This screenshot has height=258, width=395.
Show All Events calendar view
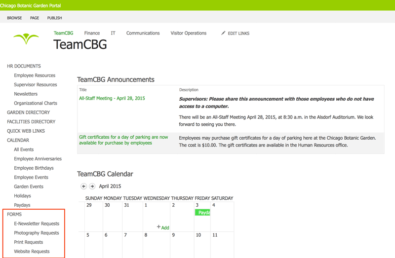(x=24, y=149)
